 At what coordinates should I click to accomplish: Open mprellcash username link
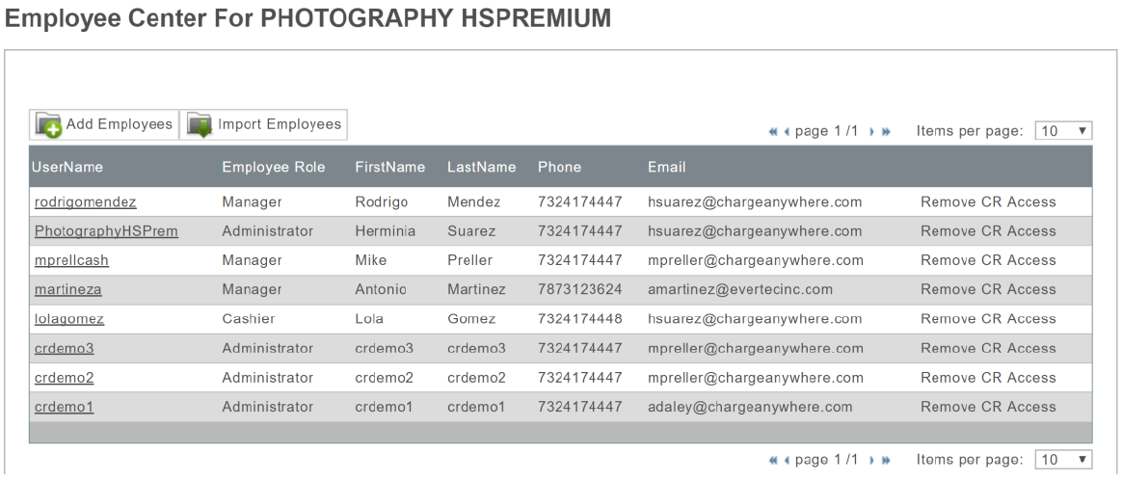[x=72, y=260]
